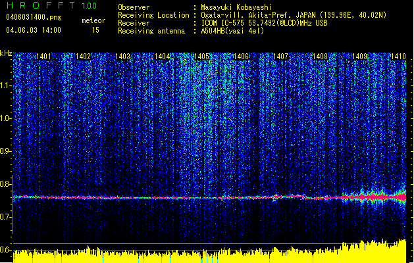This screenshot has width=414, height=263.
Task: Click the meteor label
Action: click(x=93, y=20)
